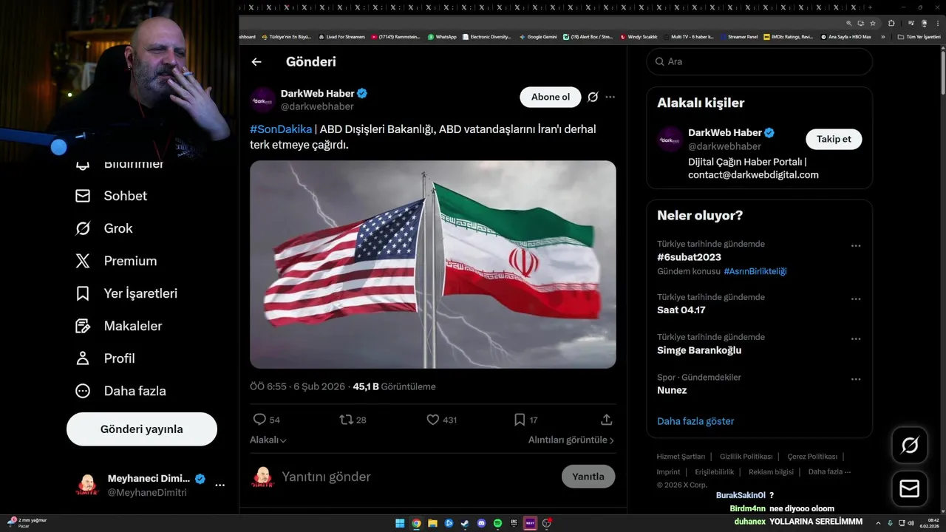Image resolution: width=946 pixels, height=532 pixels.
Task: Click the Gönderi yayınla button
Action: tap(142, 429)
